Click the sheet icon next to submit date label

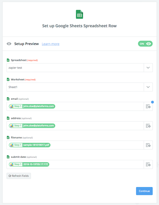8,157
